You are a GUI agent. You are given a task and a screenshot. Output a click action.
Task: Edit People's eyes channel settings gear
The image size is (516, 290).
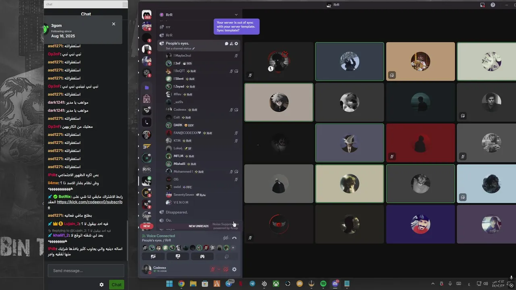[236, 43]
